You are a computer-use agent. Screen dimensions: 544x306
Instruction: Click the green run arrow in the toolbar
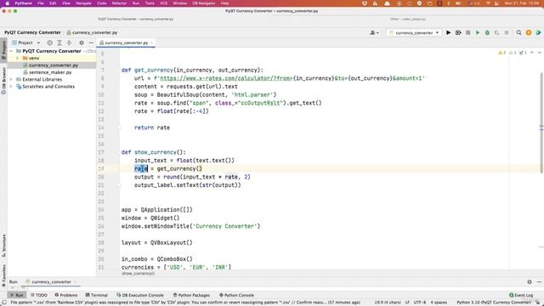478,32
